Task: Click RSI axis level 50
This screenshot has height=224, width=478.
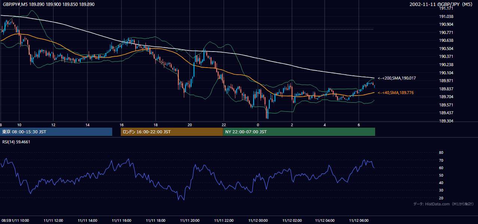Action: click(441, 175)
